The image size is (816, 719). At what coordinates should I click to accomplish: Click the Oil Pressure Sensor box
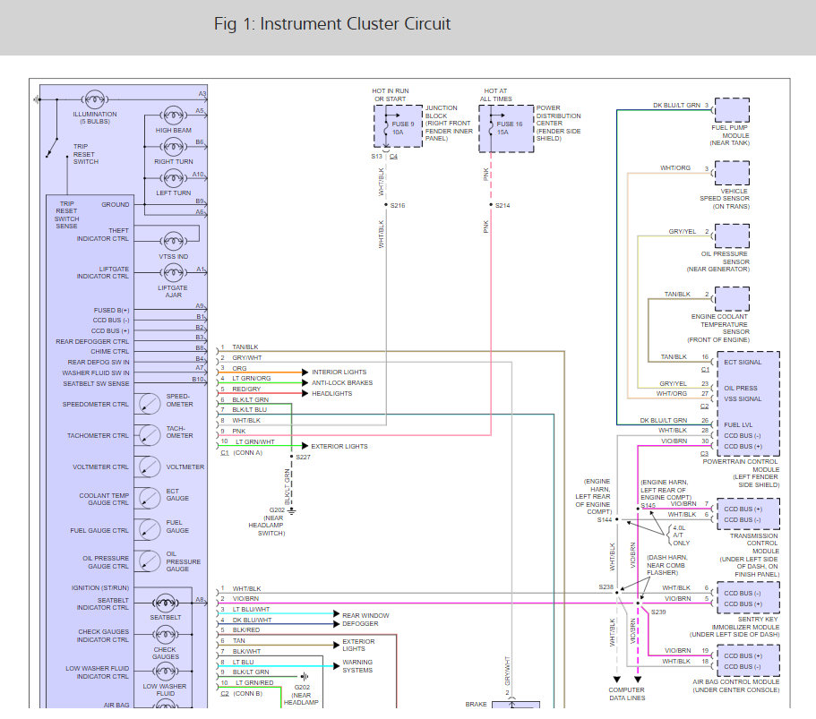(731, 236)
